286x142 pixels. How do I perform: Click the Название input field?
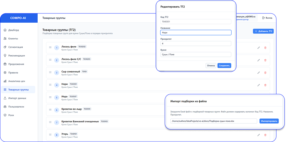195,33
